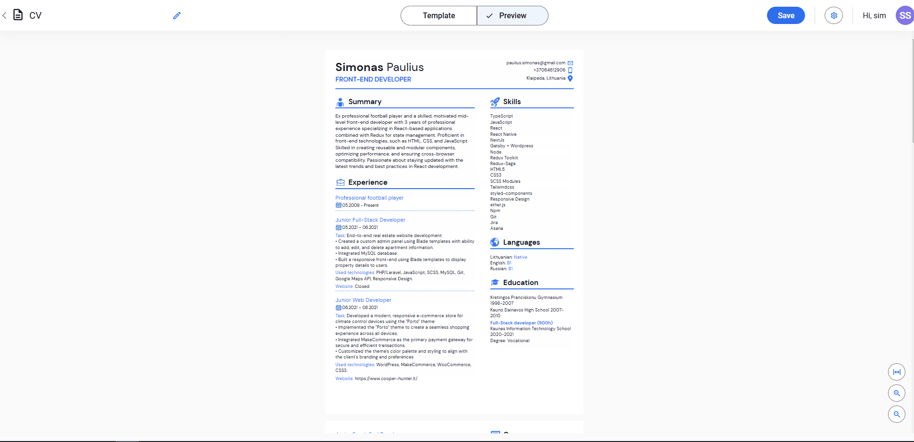Click the Education graduation cap icon
914x442 pixels.
click(495, 283)
